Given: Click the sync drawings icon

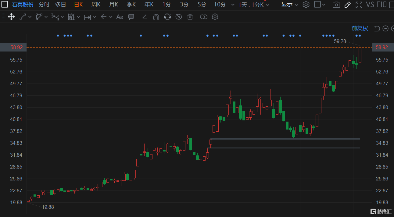Looking at the screenshot, I should (x=167, y=17).
